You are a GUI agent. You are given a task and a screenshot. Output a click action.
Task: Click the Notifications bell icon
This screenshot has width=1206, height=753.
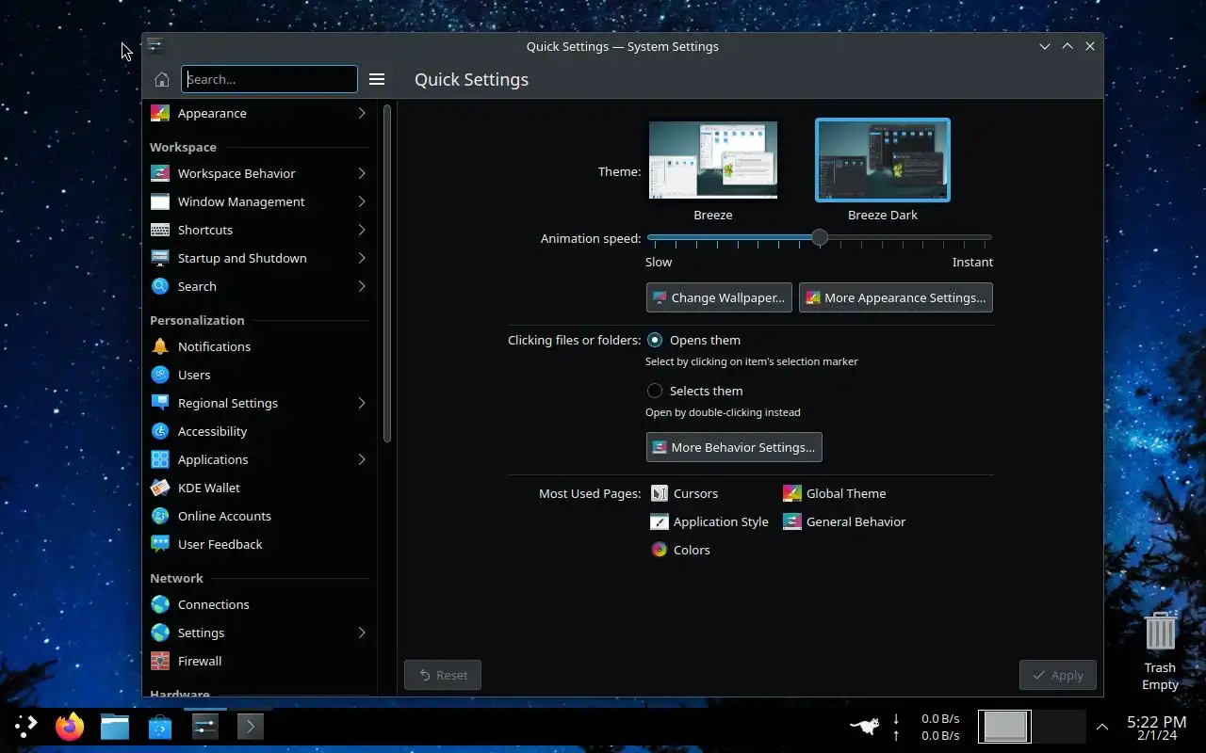(160, 346)
